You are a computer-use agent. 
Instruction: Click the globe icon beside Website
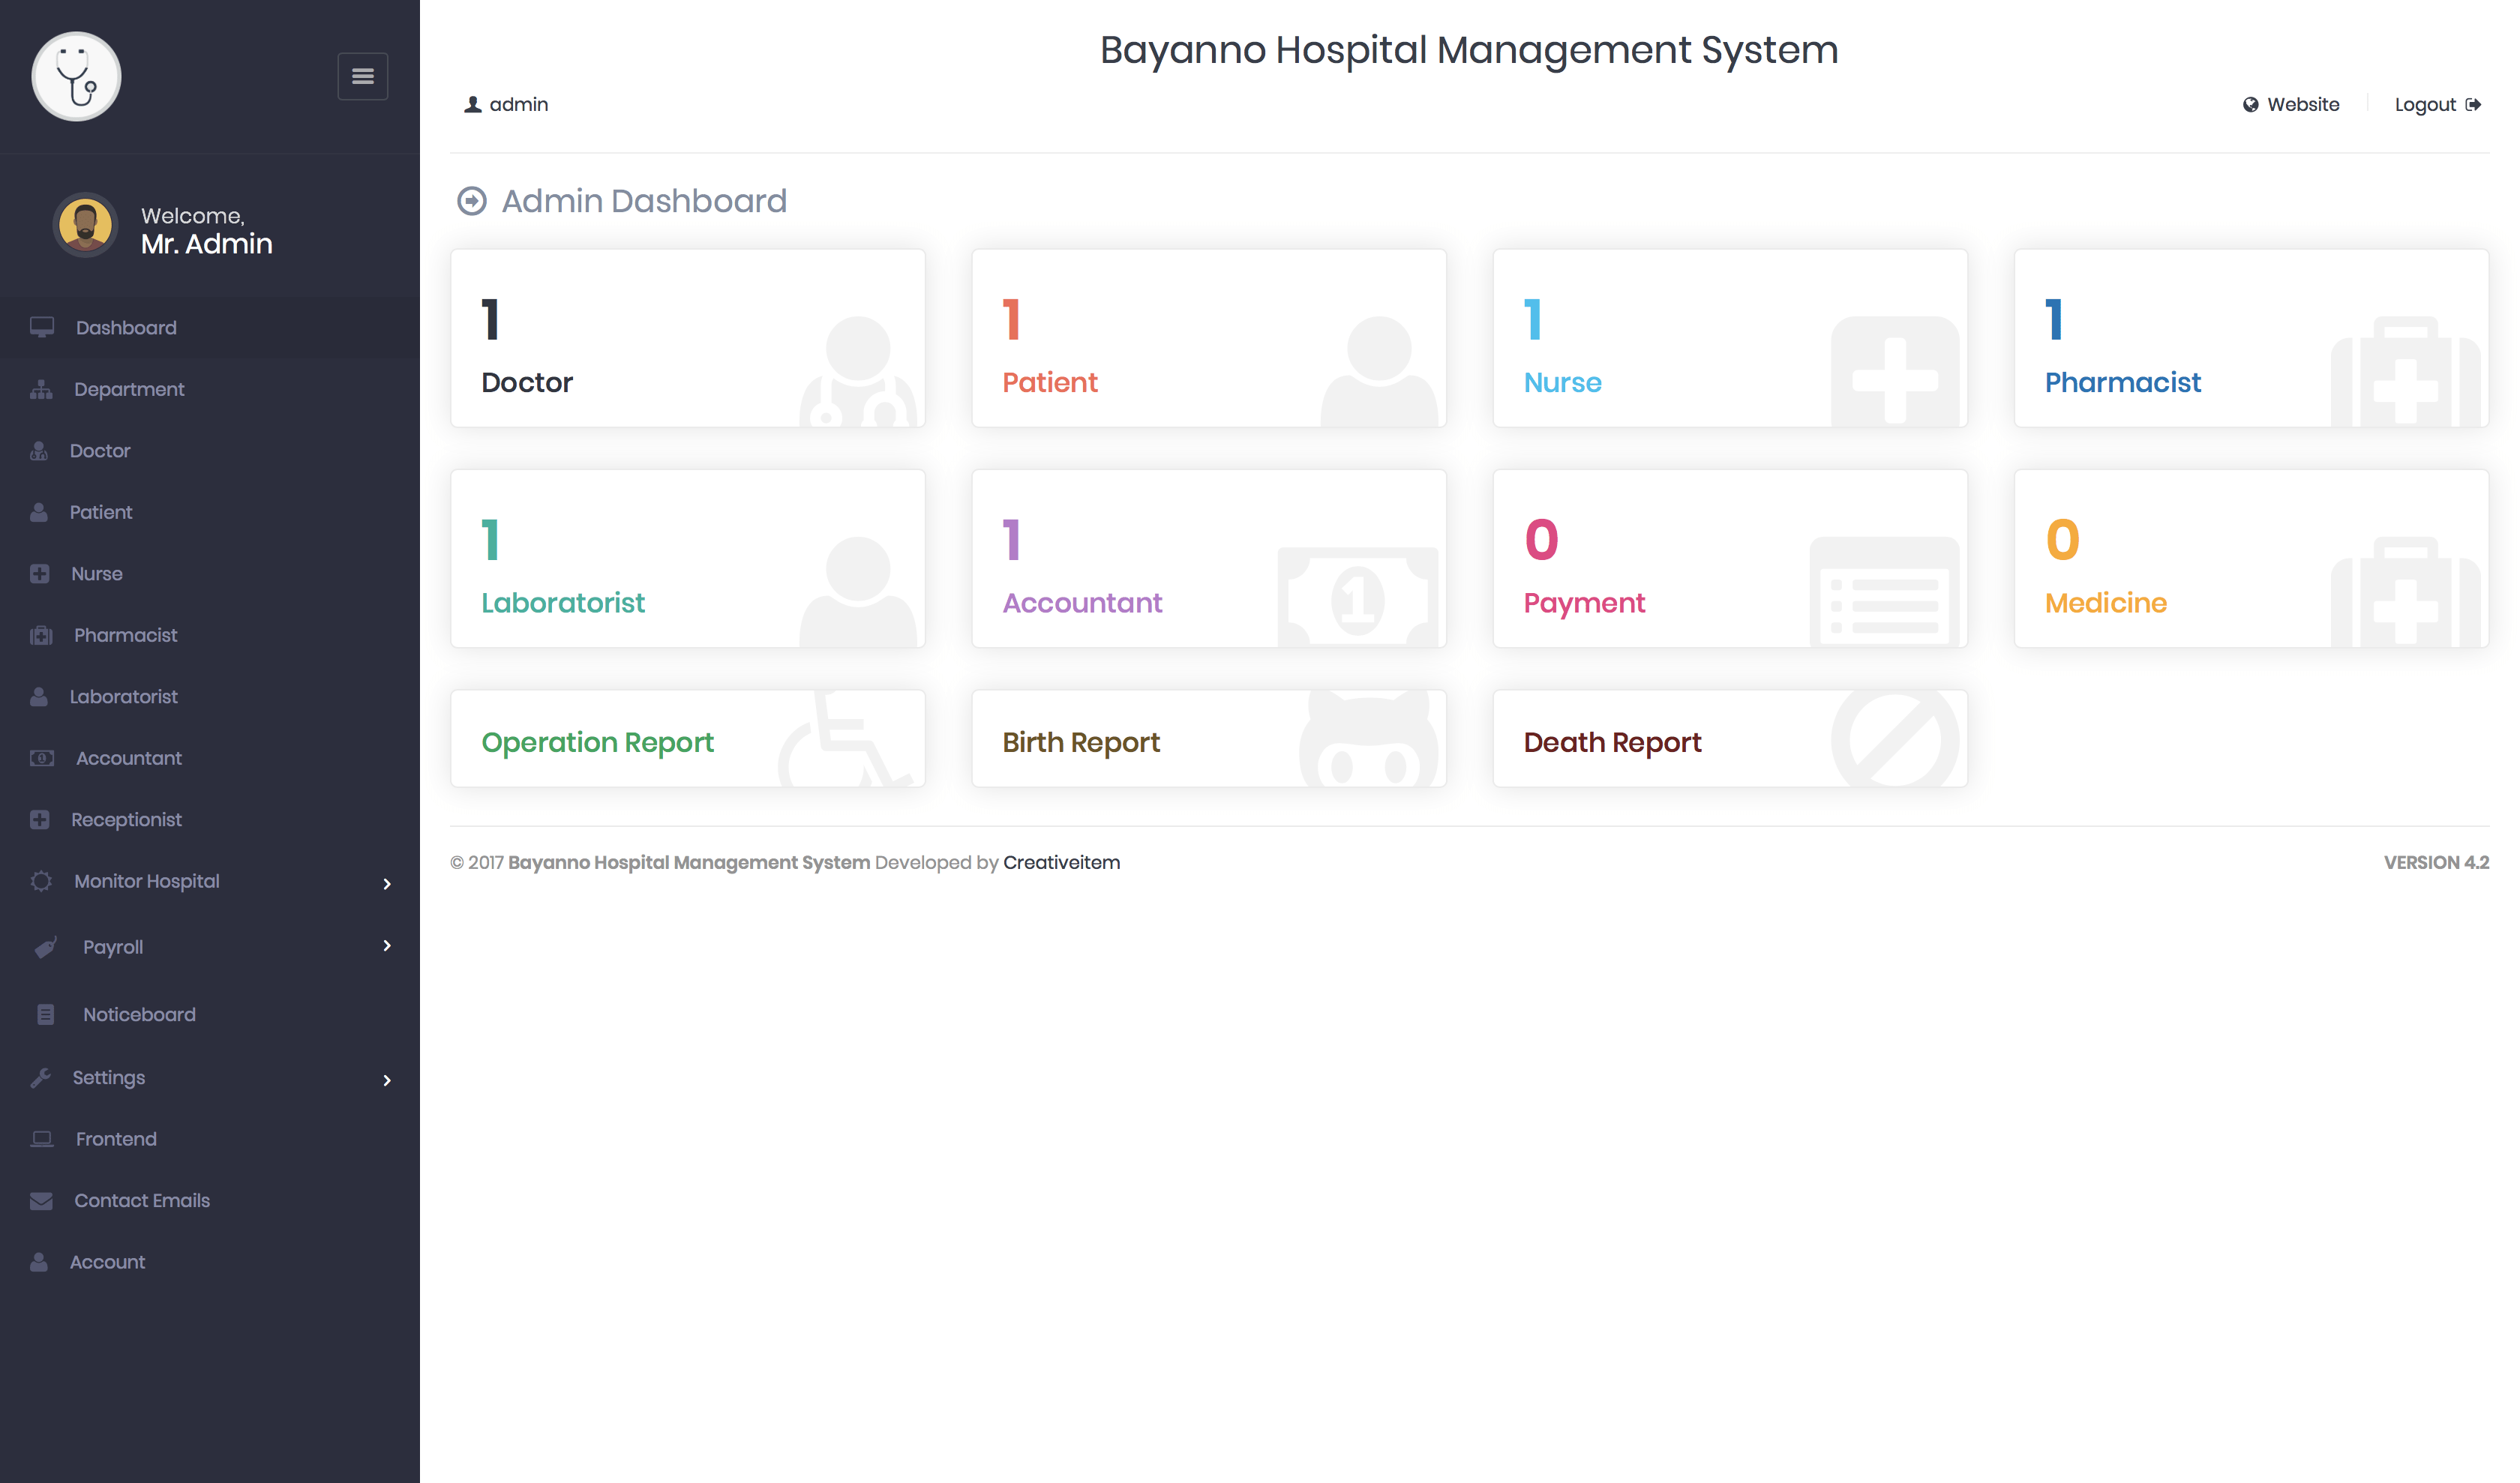click(x=2250, y=105)
